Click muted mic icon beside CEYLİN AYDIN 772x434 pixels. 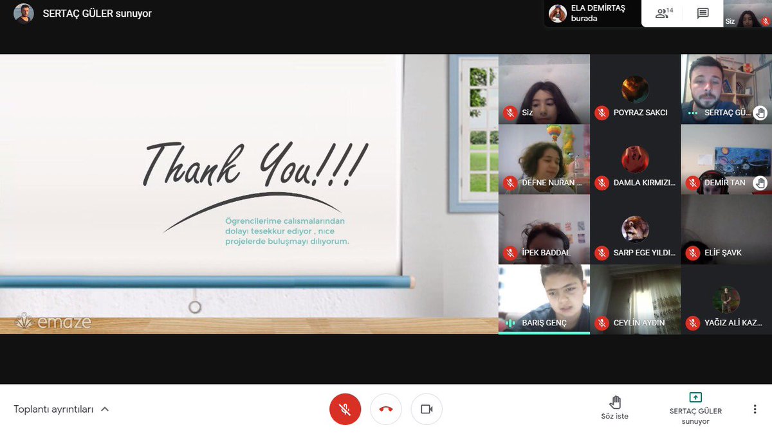(x=602, y=323)
